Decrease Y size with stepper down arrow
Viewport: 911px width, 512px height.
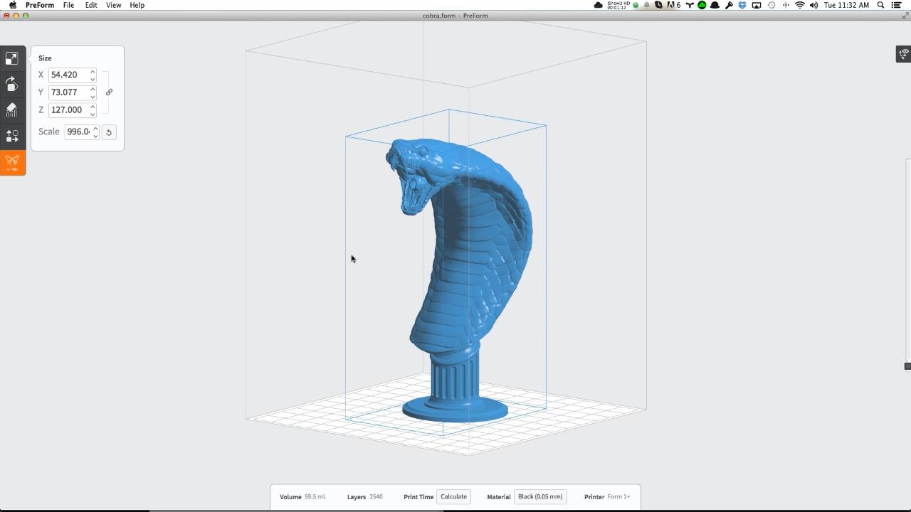pyautogui.click(x=93, y=96)
